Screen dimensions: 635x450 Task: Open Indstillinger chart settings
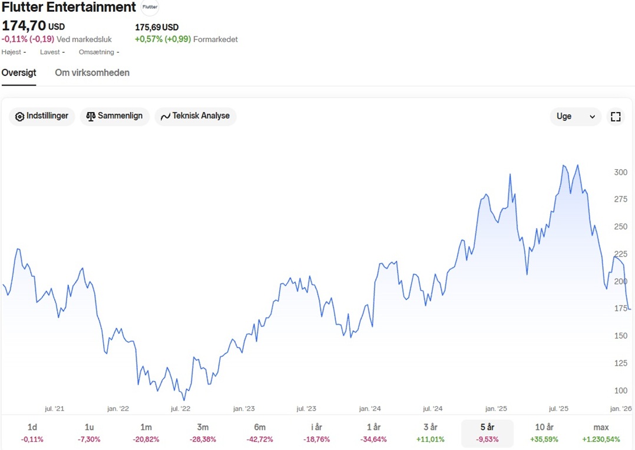tap(42, 116)
